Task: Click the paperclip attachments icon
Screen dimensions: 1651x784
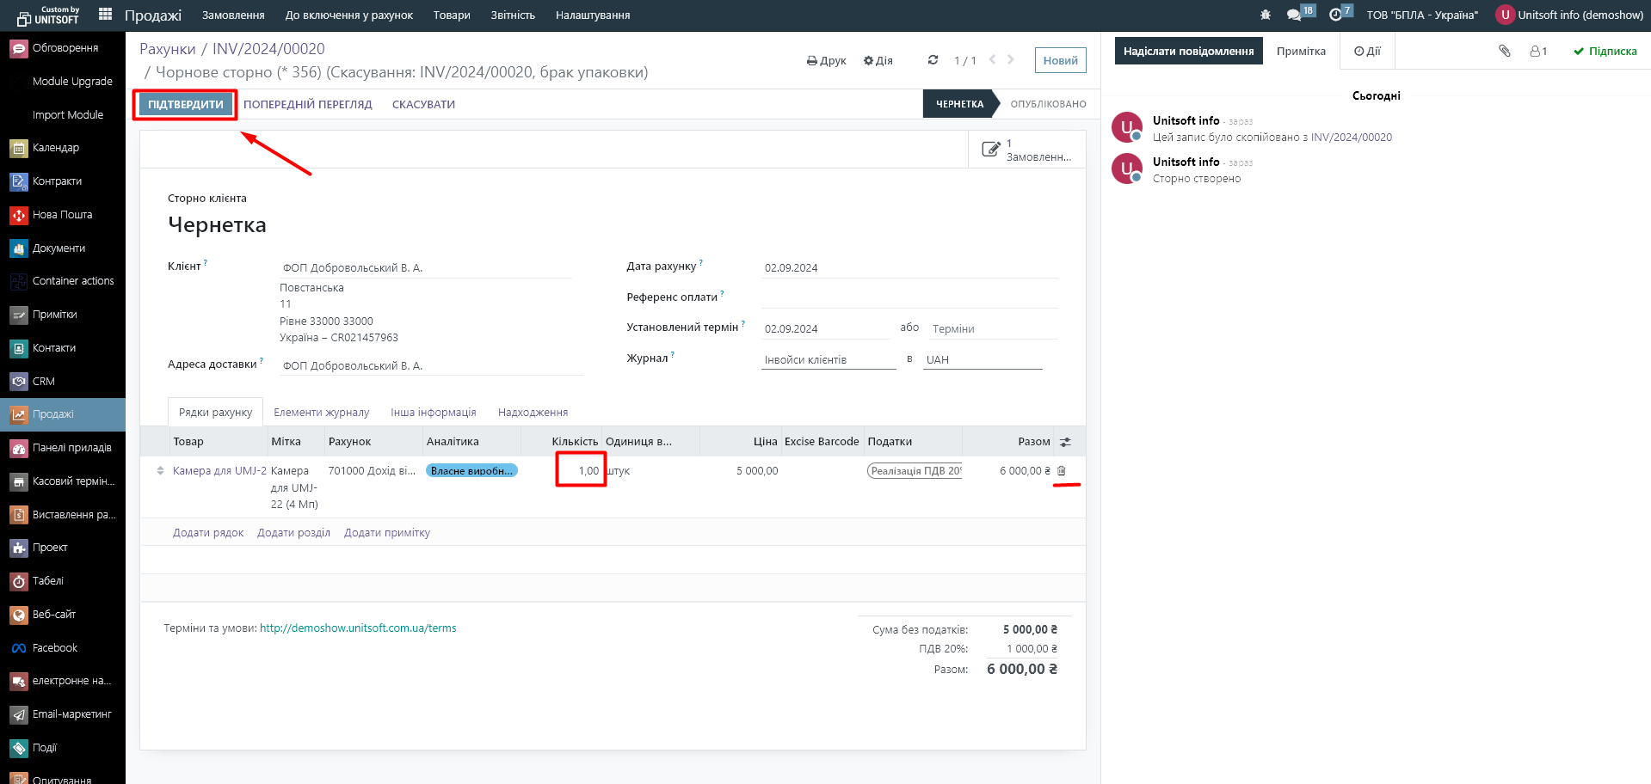Action: click(1504, 52)
